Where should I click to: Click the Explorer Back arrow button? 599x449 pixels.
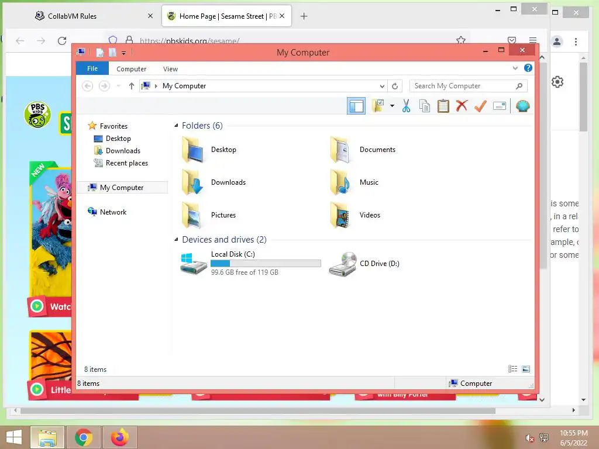[88, 86]
